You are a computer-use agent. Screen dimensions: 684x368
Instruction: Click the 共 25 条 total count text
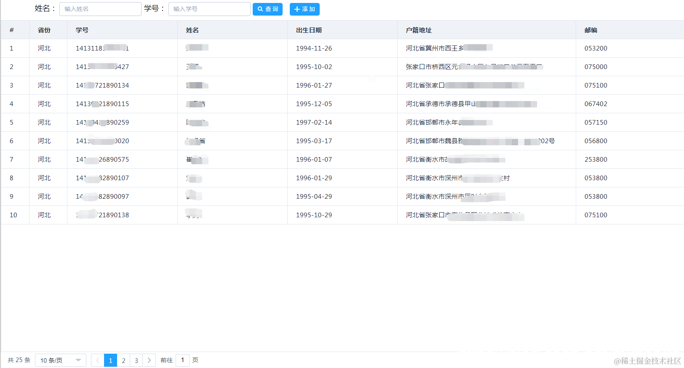[19, 360]
